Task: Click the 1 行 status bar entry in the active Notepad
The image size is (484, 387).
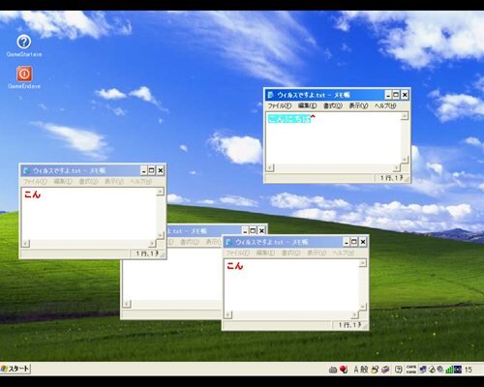Action: click(x=391, y=178)
